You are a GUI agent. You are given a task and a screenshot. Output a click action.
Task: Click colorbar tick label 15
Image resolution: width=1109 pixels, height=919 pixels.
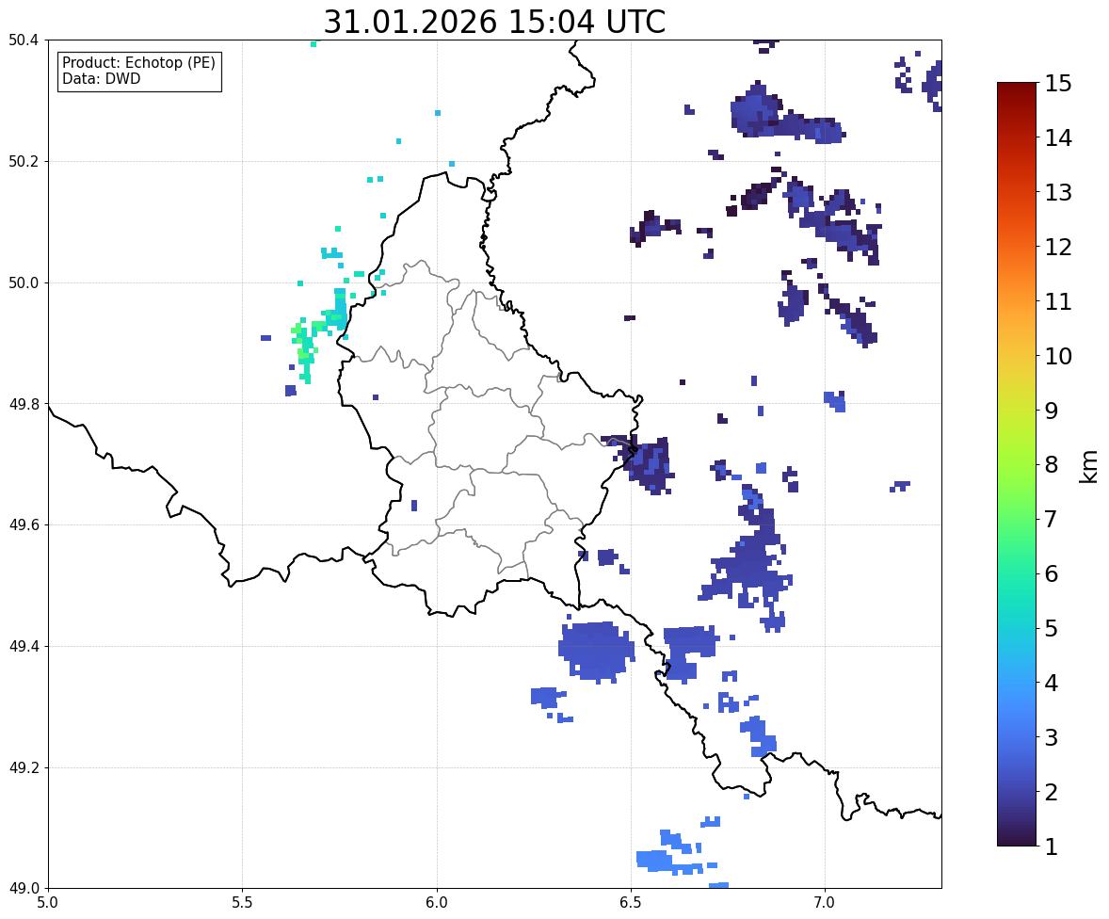pos(1058,84)
